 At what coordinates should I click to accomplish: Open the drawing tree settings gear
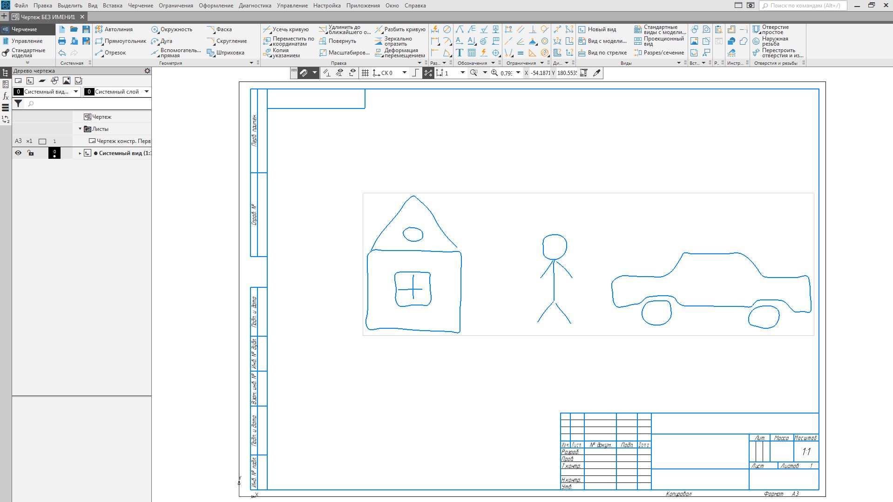pos(147,71)
